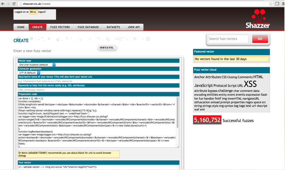Expand the Character generation UTF-8 dropdown
The width and height of the screenshot is (285, 170).
29,73
